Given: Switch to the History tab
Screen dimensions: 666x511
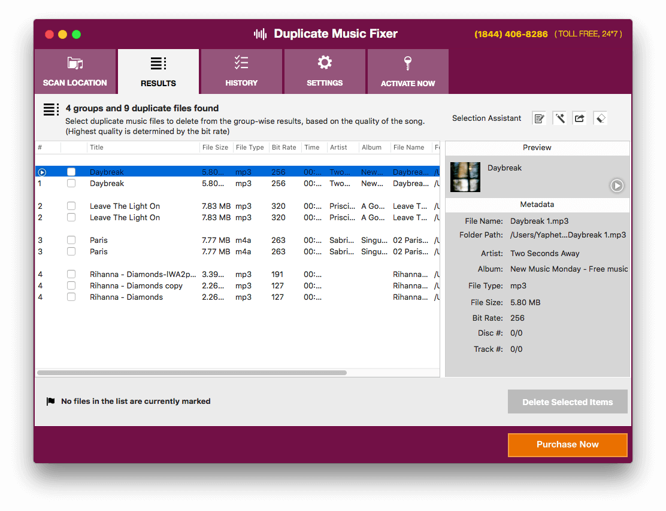Looking at the screenshot, I should click(x=241, y=71).
